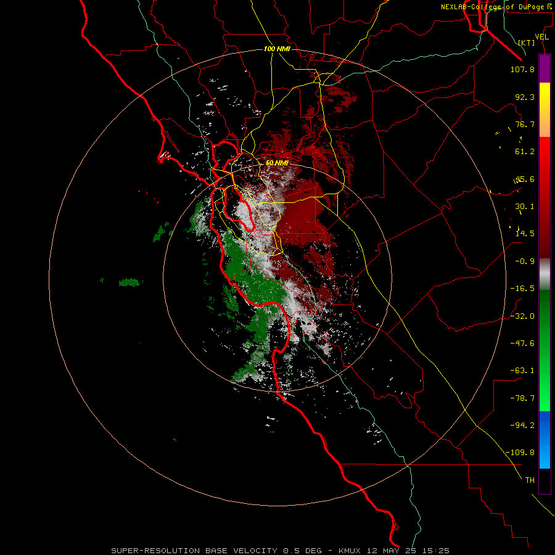Click the -109.8 scale value
This screenshot has height=555, width=555.
(520, 453)
